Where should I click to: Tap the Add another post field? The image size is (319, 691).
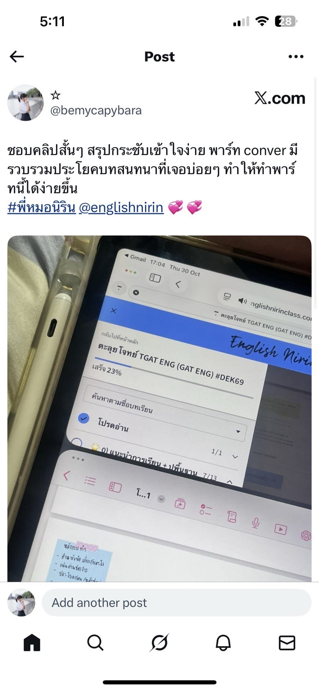click(176, 603)
